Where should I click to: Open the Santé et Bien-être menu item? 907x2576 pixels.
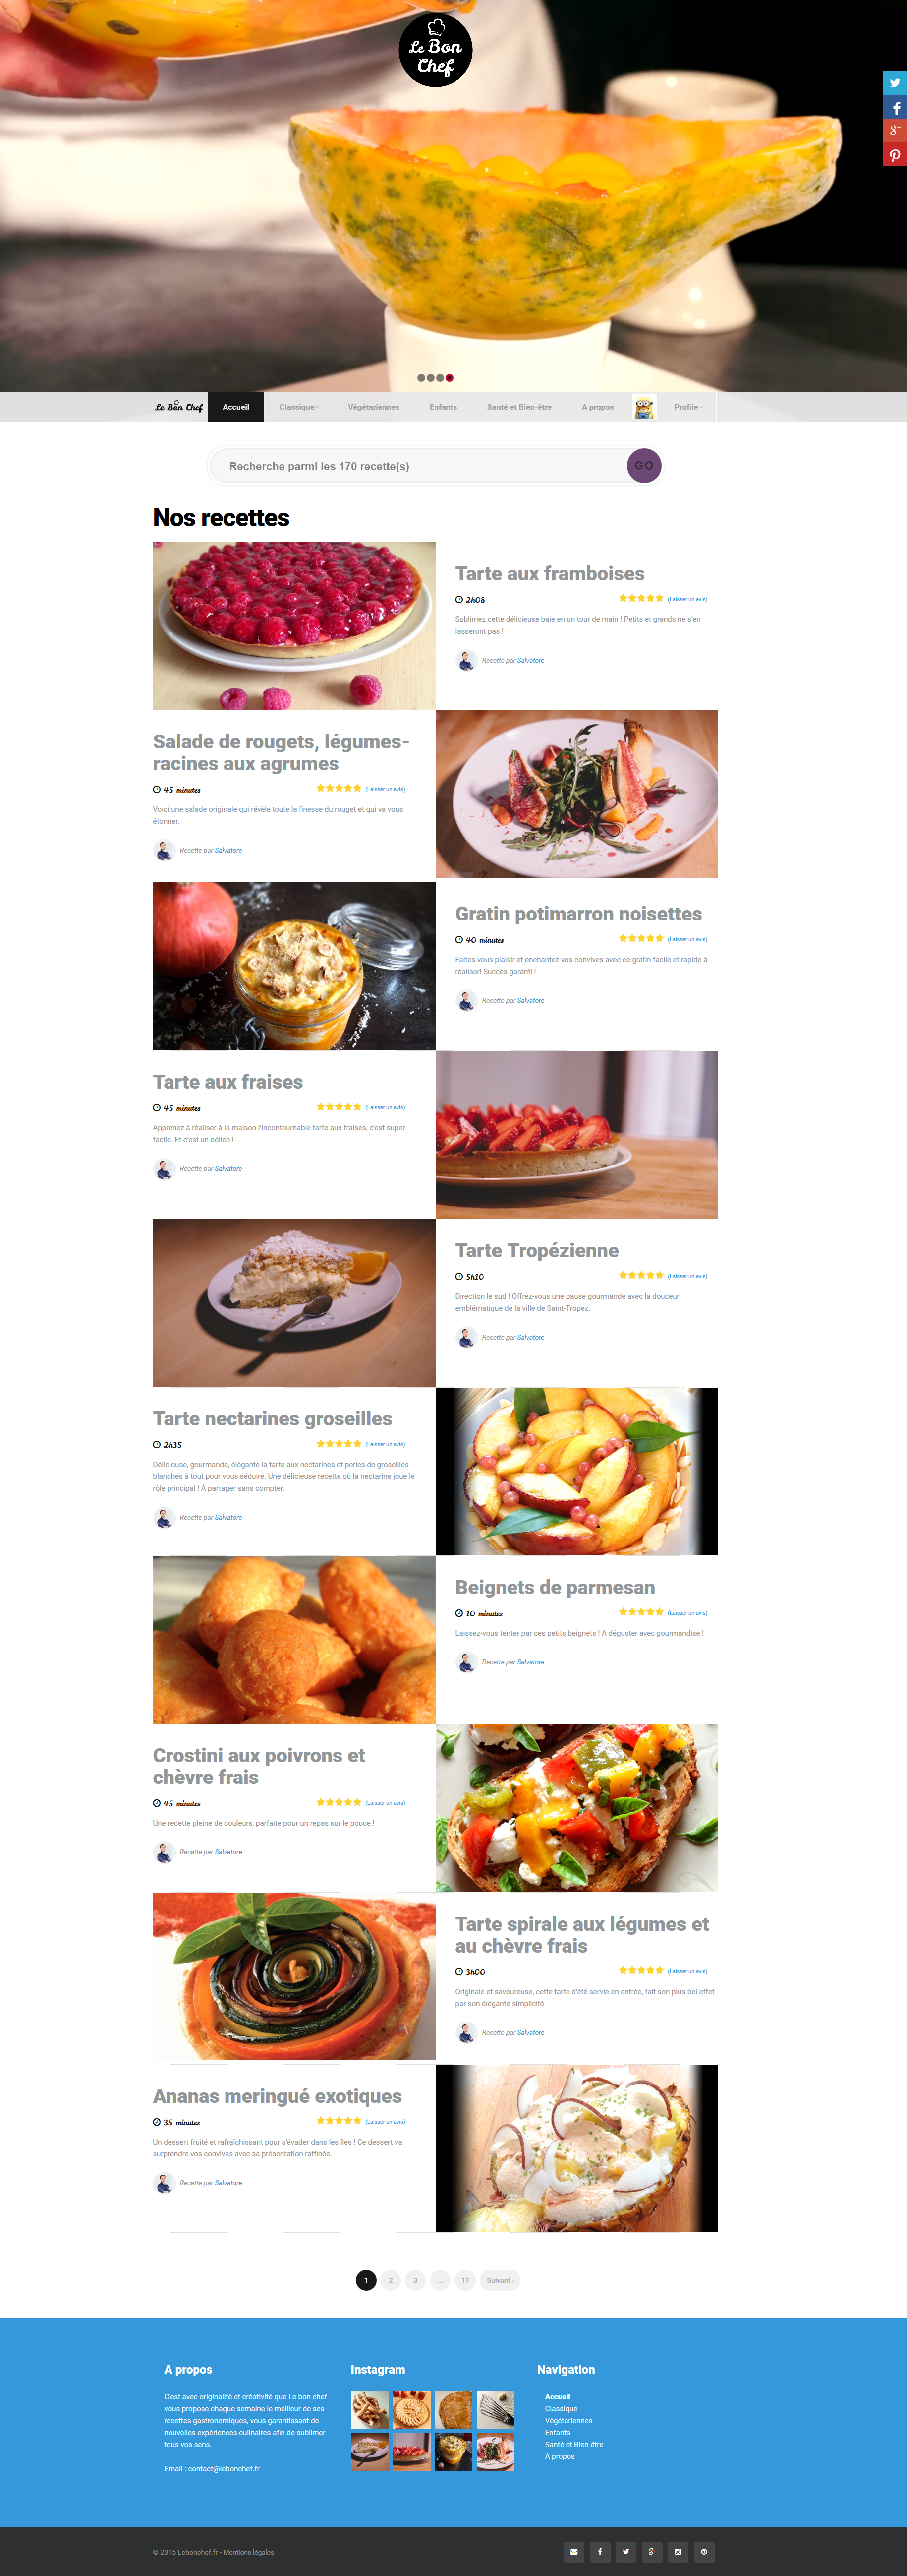click(x=519, y=407)
